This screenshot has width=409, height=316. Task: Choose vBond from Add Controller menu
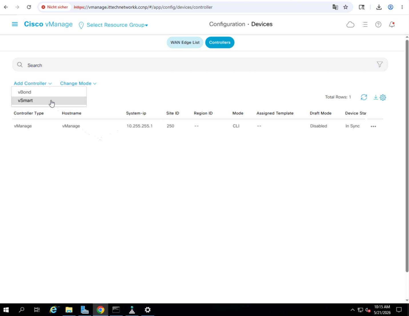point(49,92)
